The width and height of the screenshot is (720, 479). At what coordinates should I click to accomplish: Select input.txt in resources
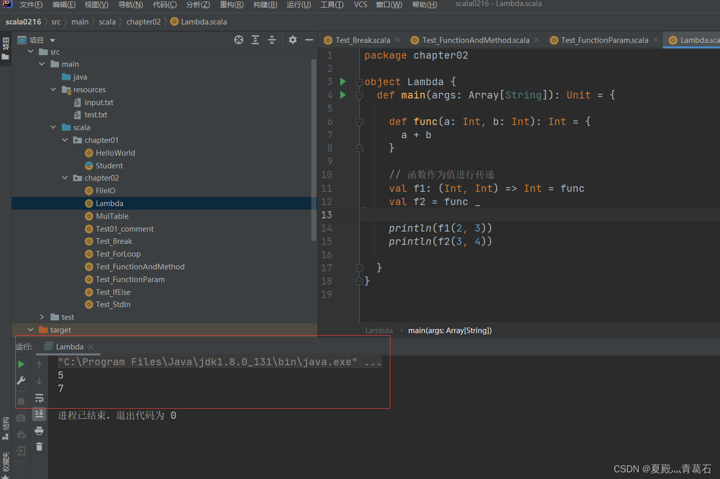point(99,103)
